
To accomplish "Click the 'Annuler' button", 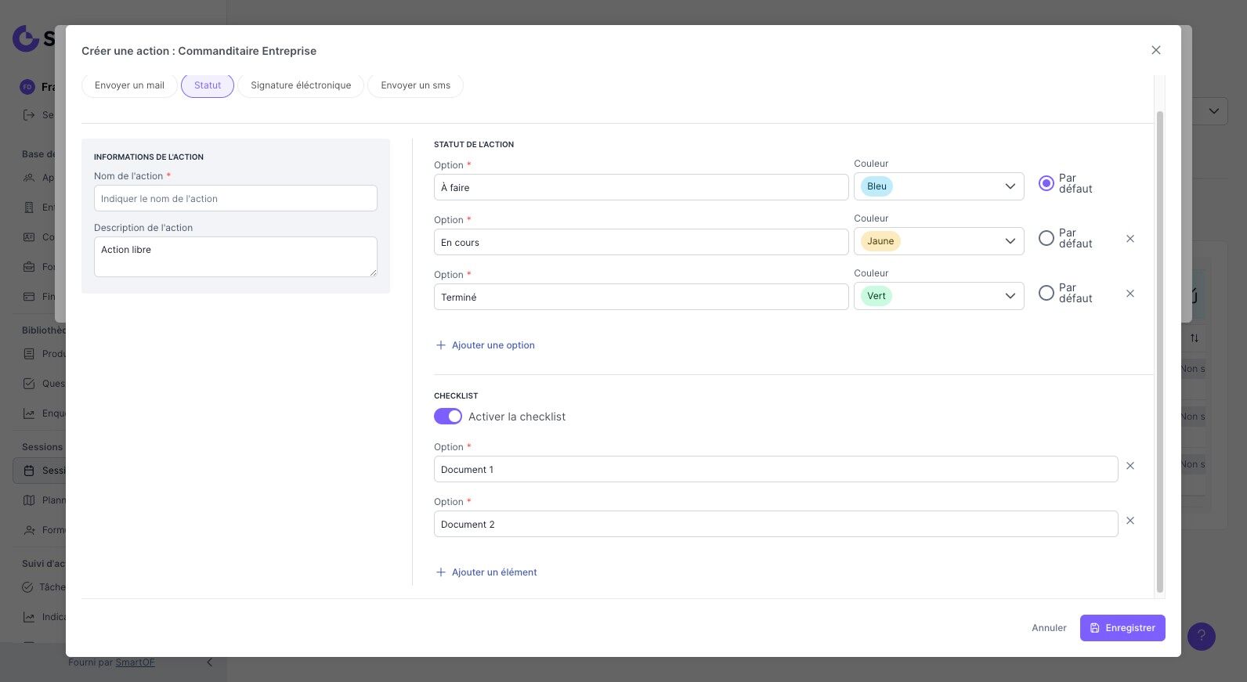I will pos(1049,628).
